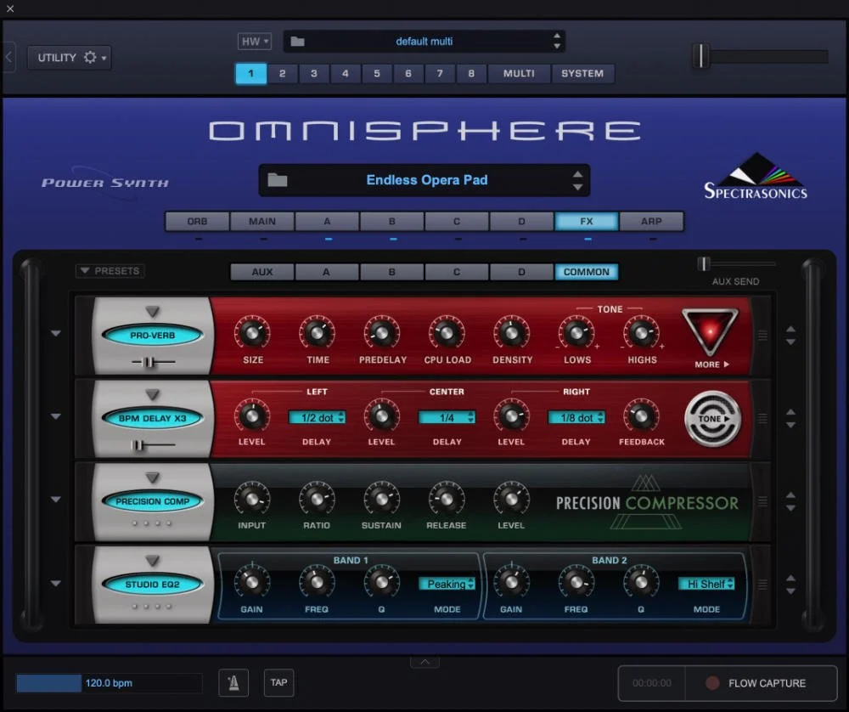The height and width of the screenshot is (712, 849).
Task: Click the expand arrow at bottom center
Action: tap(425, 662)
